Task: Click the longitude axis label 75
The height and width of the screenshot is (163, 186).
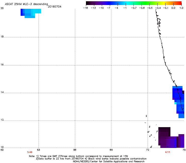Action: (x=184, y=150)
